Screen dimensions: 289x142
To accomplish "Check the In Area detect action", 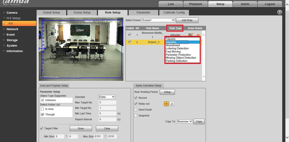I will [x=43, y=109].
